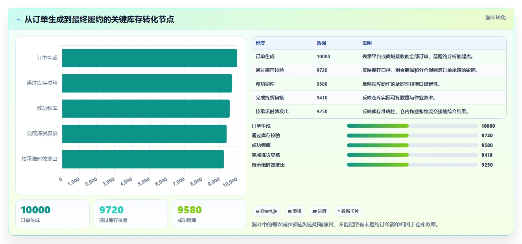Click the 10000 订单生成 data card
The image size is (522, 244).
[52, 214]
